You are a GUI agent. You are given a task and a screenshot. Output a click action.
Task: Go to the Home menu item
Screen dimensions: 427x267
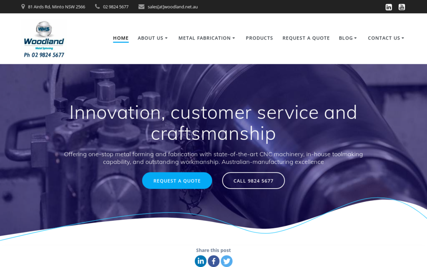pos(121,38)
